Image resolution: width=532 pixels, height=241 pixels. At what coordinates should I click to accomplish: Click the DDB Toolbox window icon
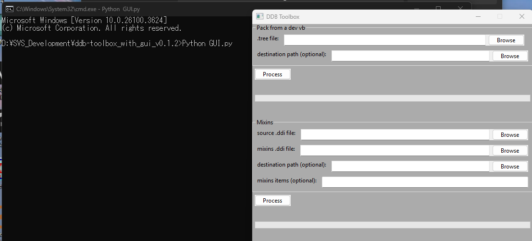260,16
